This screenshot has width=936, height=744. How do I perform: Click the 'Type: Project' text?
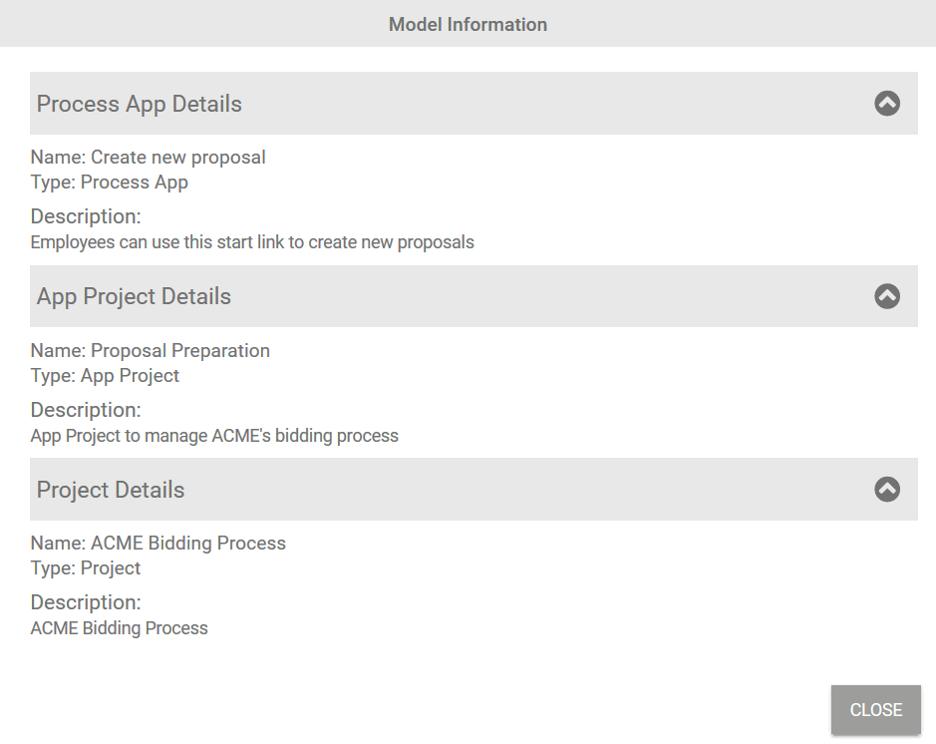click(x=86, y=568)
